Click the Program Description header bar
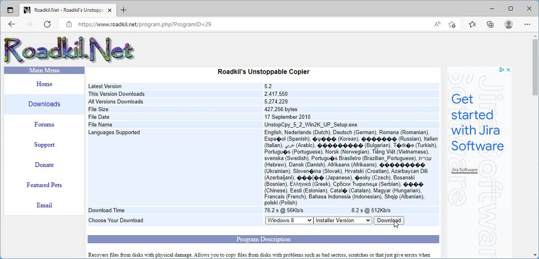The image size is (539, 259). point(263,239)
